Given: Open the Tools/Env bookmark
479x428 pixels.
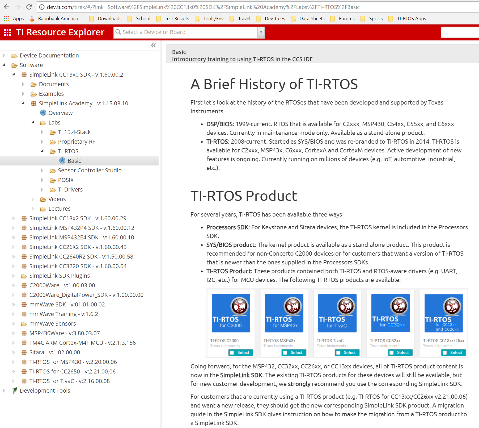Looking at the screenshot, I should [209, 18].
